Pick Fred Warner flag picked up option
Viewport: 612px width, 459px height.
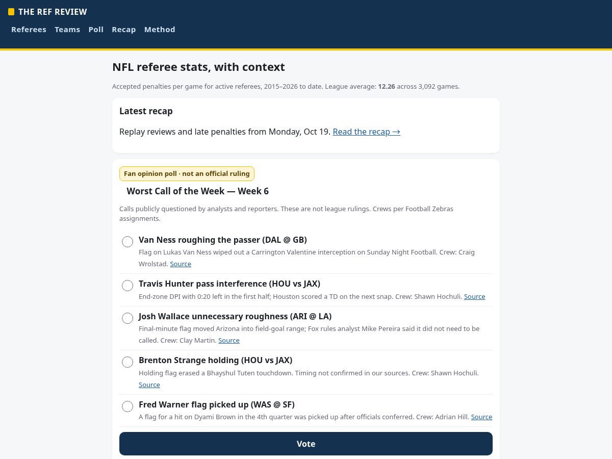click(x=127, y=406)
